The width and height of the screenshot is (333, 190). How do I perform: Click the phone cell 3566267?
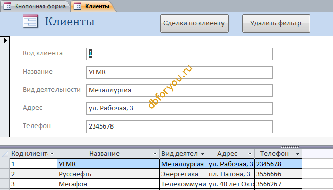pos(278,184)
